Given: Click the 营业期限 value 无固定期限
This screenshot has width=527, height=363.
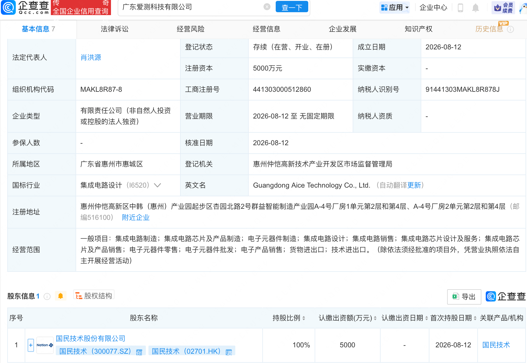Looking at the screenshot, I should point(317,116).
